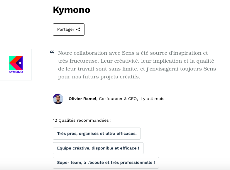Select the 'Très pros, organisés et ultra efficaces.' tag

point(97,134)
